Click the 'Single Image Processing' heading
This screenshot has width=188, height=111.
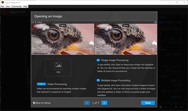tap(115, 60)
